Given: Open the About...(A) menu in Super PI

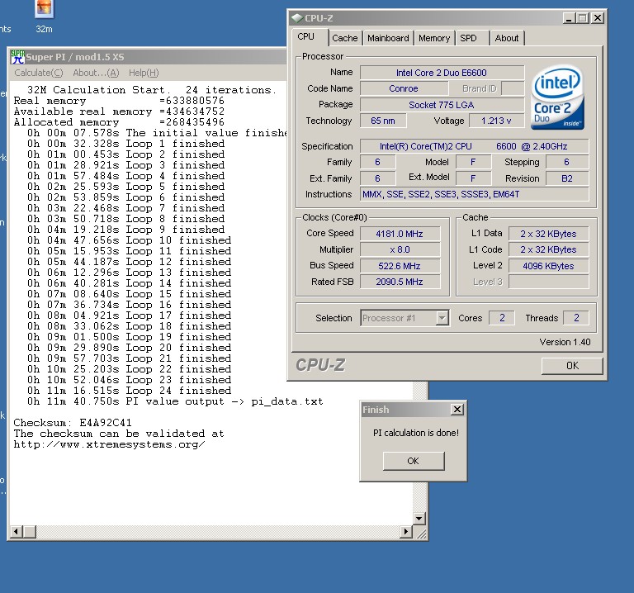Looking at the screenshot, I should 96,73.
